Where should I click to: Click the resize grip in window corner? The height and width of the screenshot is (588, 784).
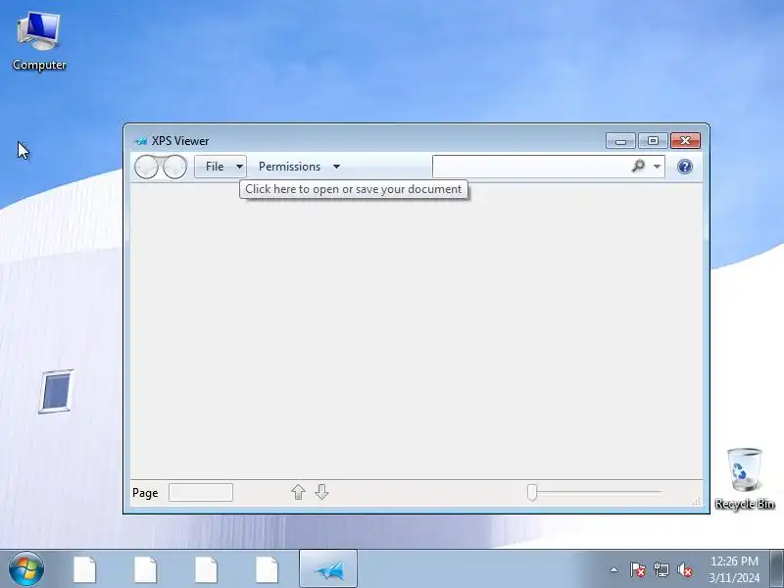tap(697, 501)
